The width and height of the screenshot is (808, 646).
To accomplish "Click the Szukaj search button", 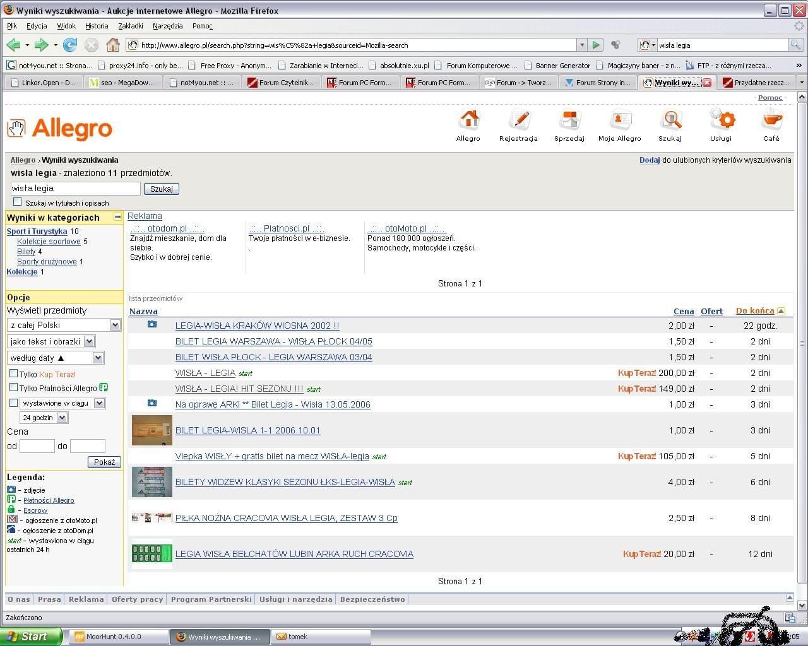I will click(162, 189).
